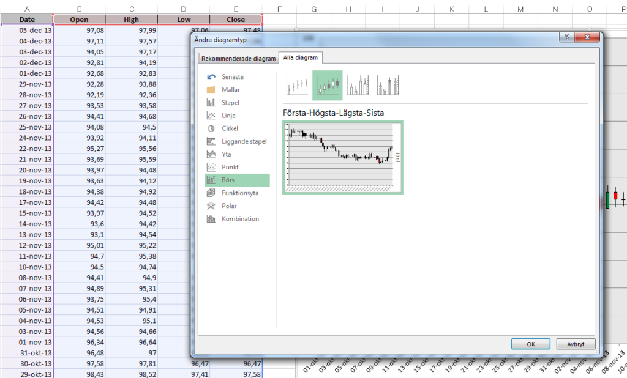Choose the Liggande stapel bar chart icon
This screenshot has height=378, width=627.
[x=211, y=141]
